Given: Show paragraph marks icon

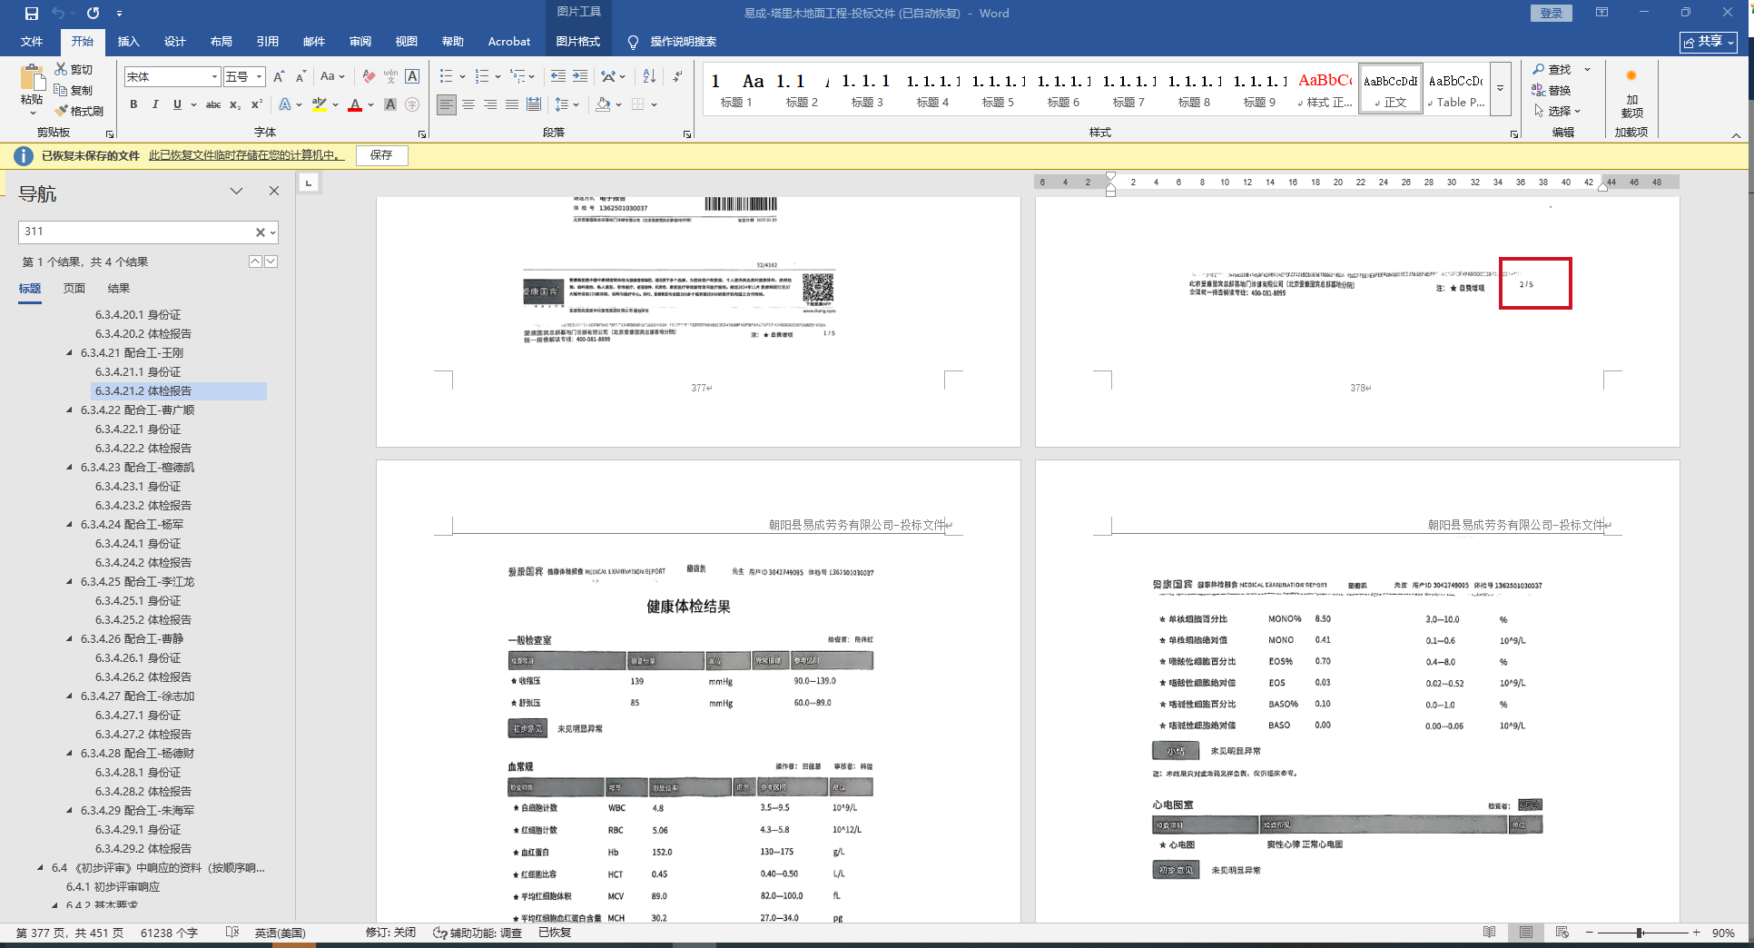Looking at the screenshot, I should pos(677,76).
